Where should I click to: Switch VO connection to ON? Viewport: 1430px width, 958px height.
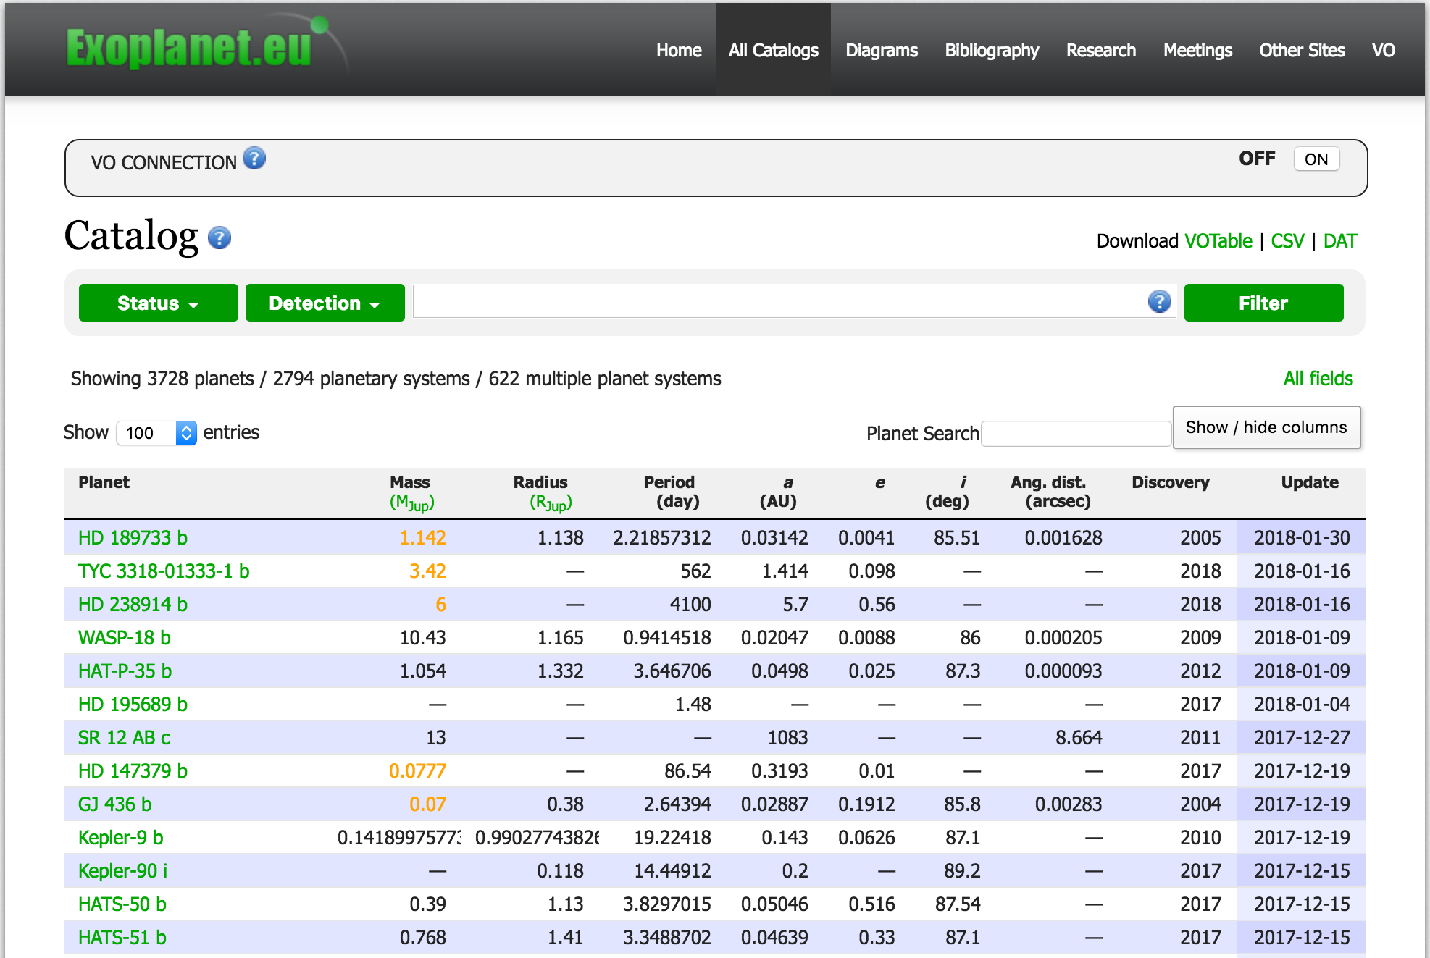click(x=1316, y=159)
